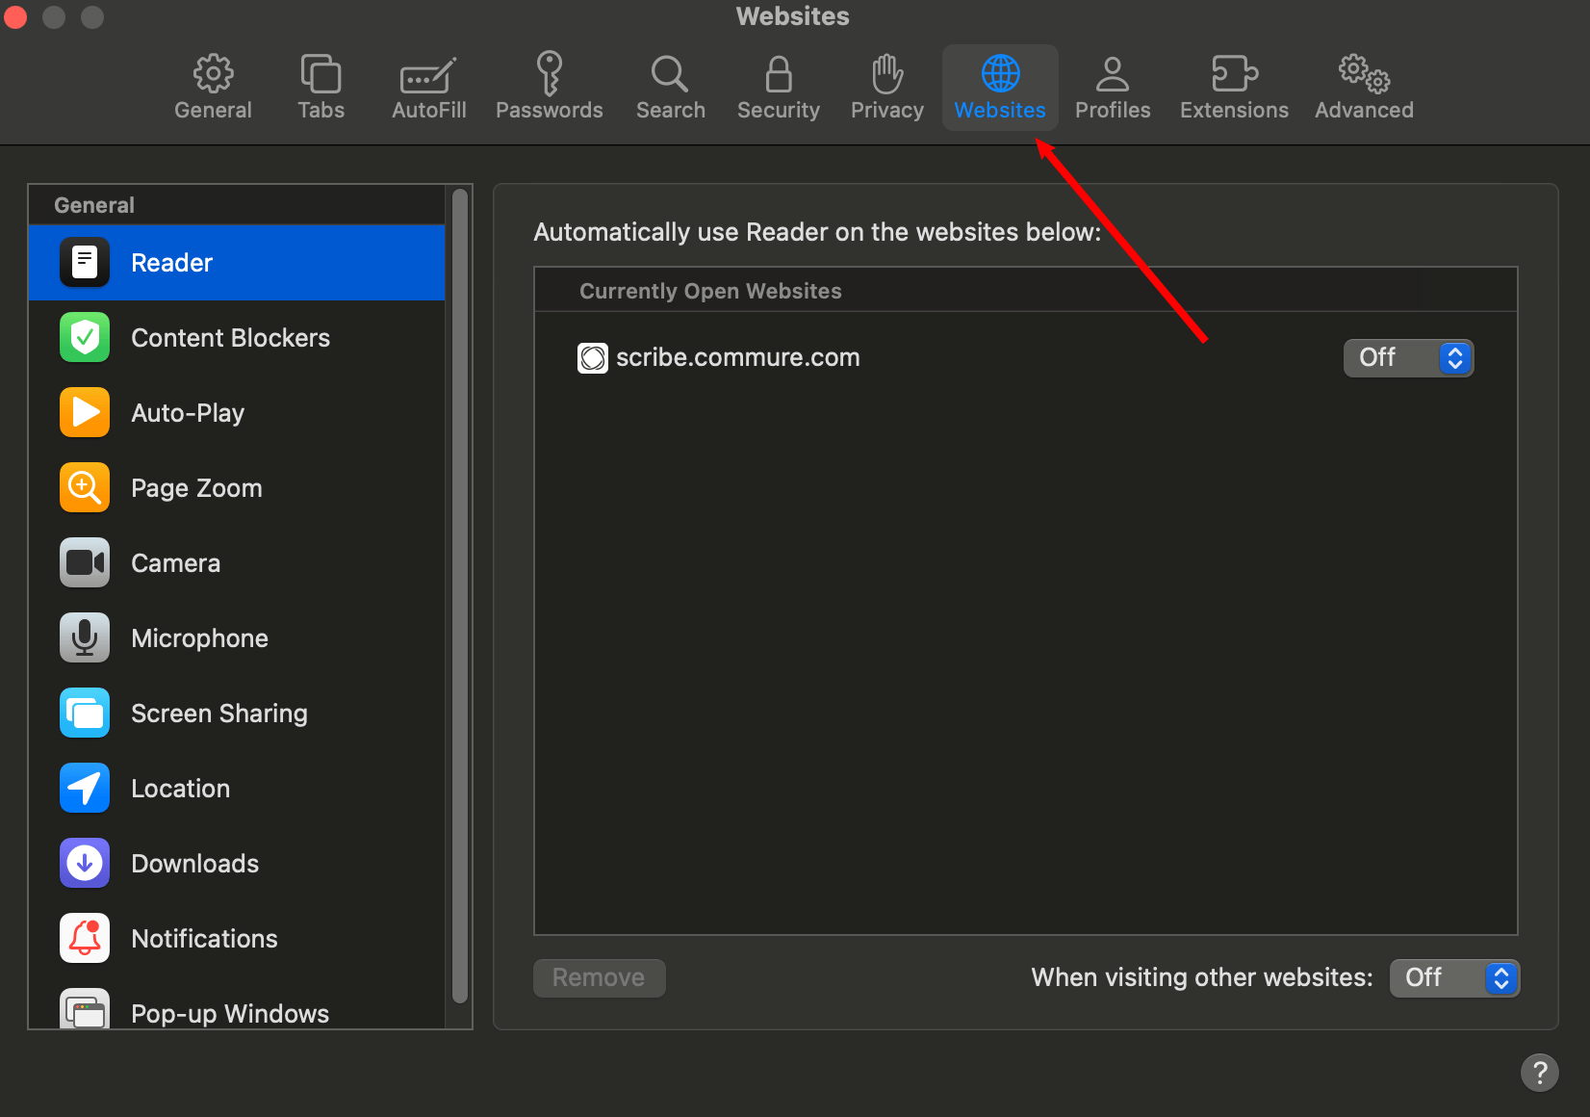
Task: Select Notifications label in sidebar
Action: (x=204, y=939)
